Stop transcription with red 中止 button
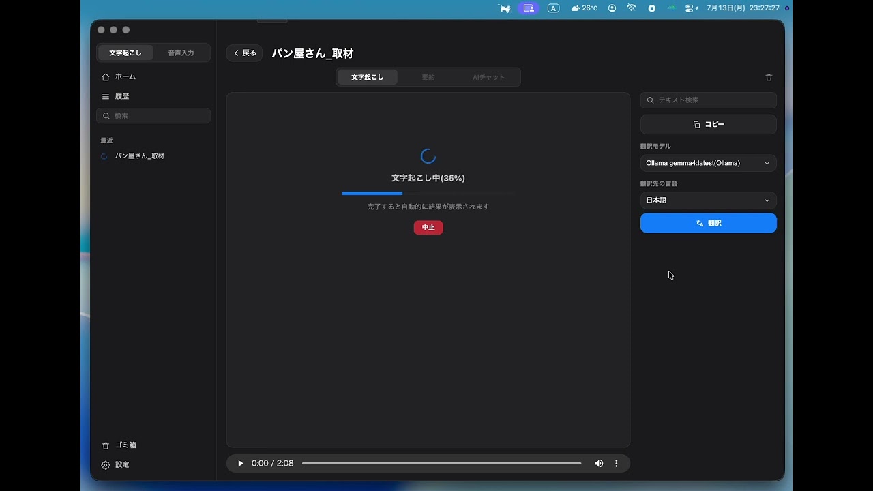 coord(428,228)
